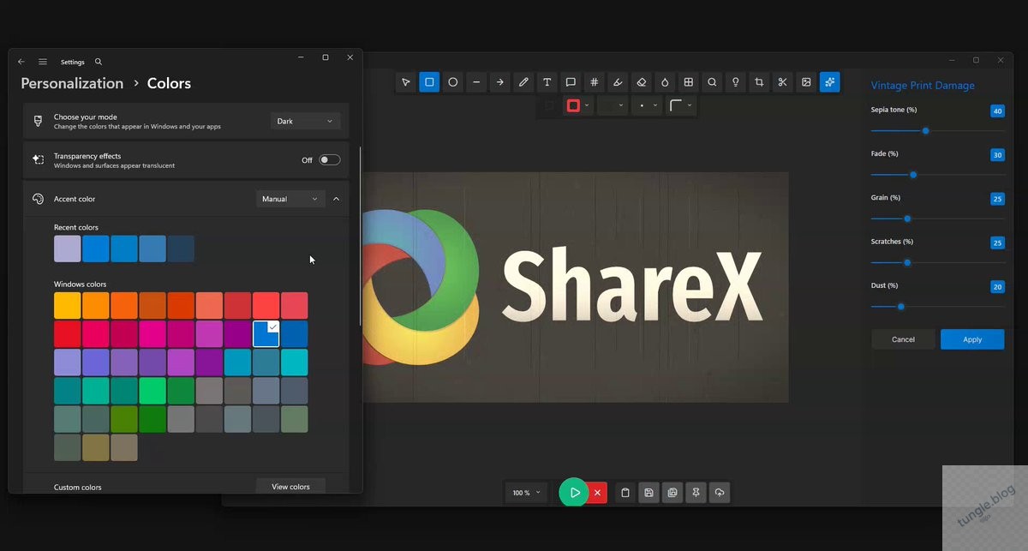
Task: Adjust the Grain slider
Action: pyautogui.click(x=937, y=219)
